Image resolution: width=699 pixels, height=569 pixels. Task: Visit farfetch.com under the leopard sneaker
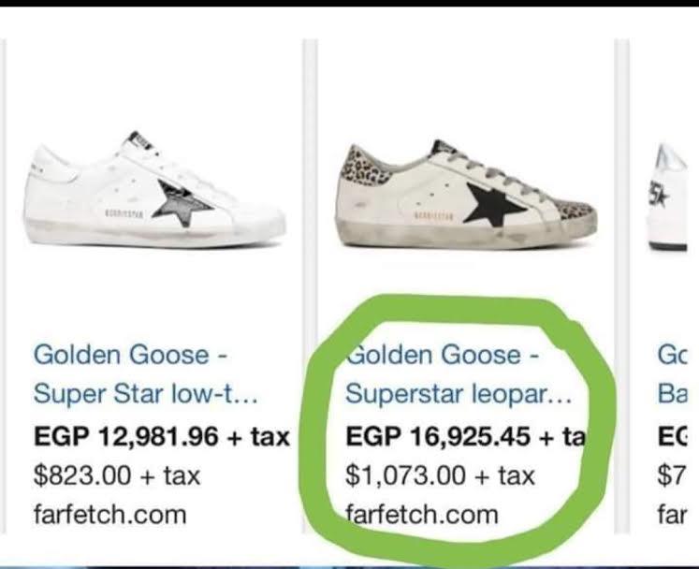[x=422, y=514]
